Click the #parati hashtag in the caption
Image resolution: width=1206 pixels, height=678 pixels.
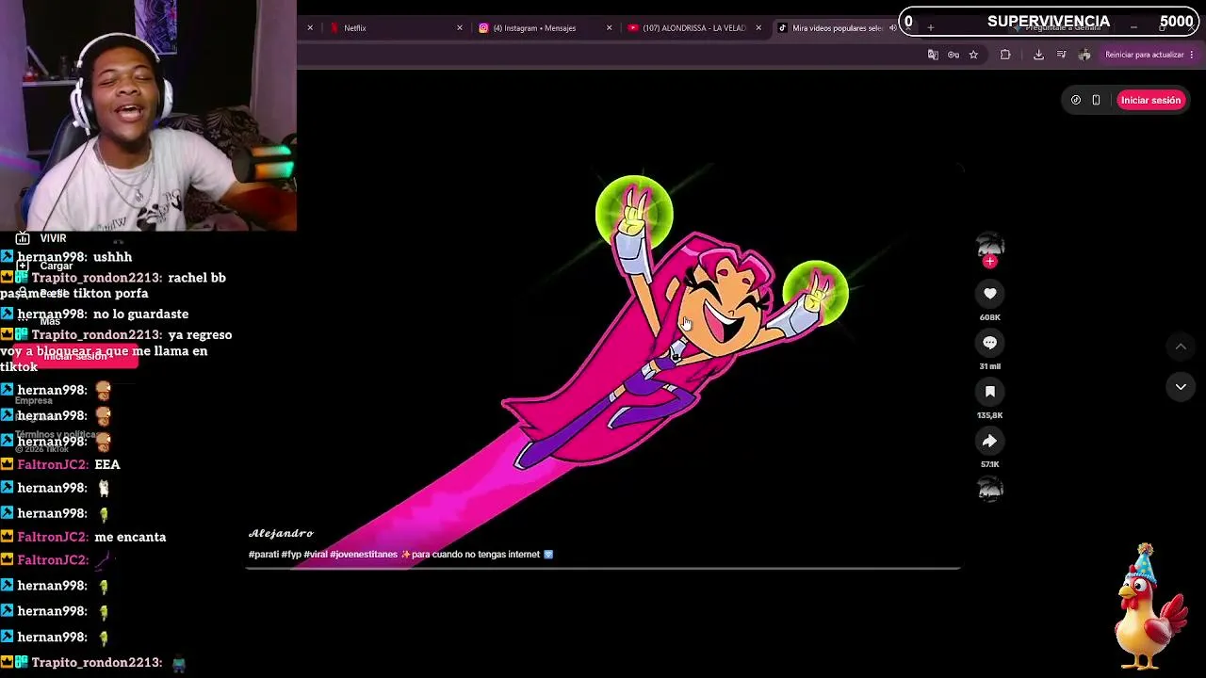(x=264, y=555)
